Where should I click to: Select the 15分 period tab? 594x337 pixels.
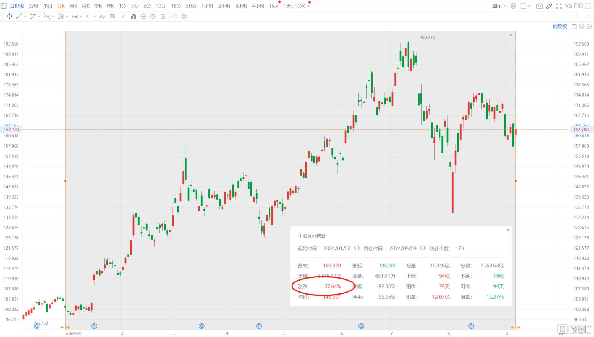tap(176, 6)
